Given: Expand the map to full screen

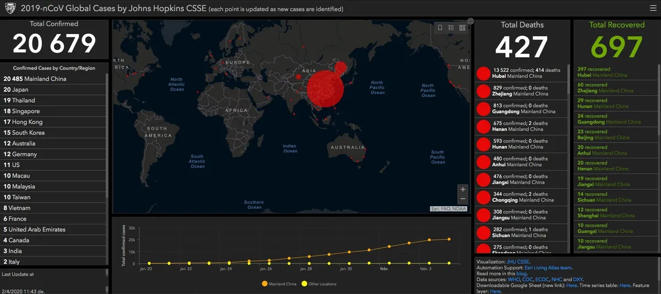Looking at the screenshot, I should 470,21.
